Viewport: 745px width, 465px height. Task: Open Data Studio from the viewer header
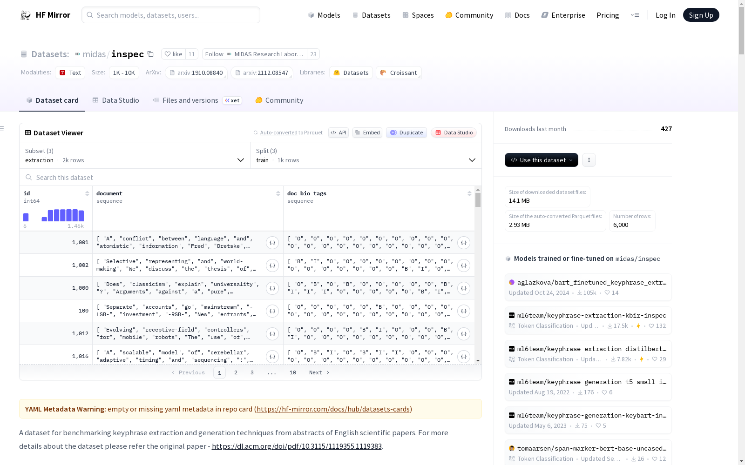pos(454,133)
